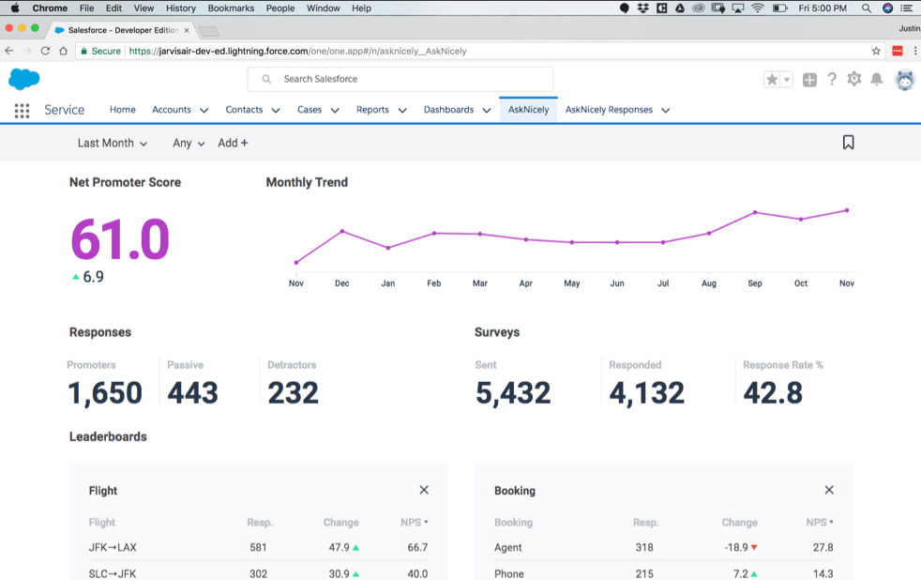View notifications with the bell icon
Screen dimensions: 921x580
[x=877, y=80]
